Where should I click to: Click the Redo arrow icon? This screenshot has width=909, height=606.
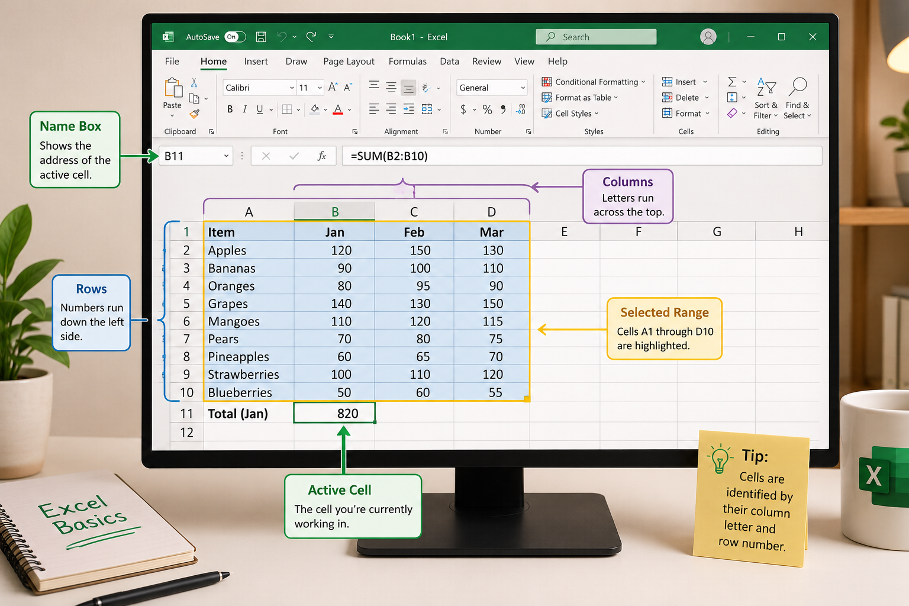pyautogui.click(x=311, y=37)
